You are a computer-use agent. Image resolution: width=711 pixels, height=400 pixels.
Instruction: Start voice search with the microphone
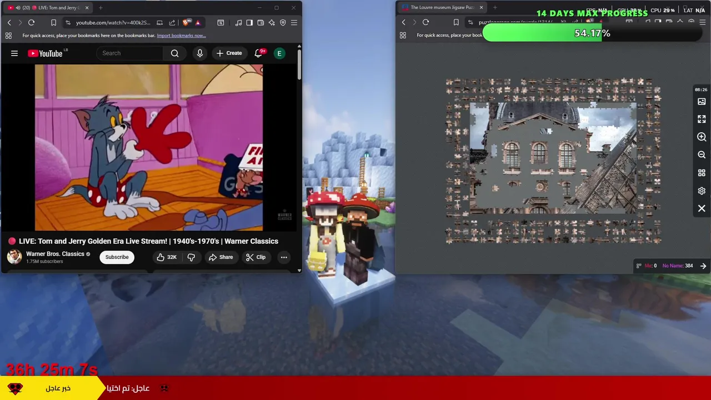point(200,53)
